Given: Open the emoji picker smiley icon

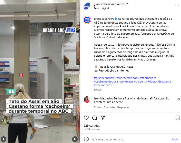Looking at the screenshot, I should [86, 139].
